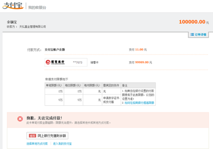Click the order details list icon
The image size is (213, 149).
(192, 35)
